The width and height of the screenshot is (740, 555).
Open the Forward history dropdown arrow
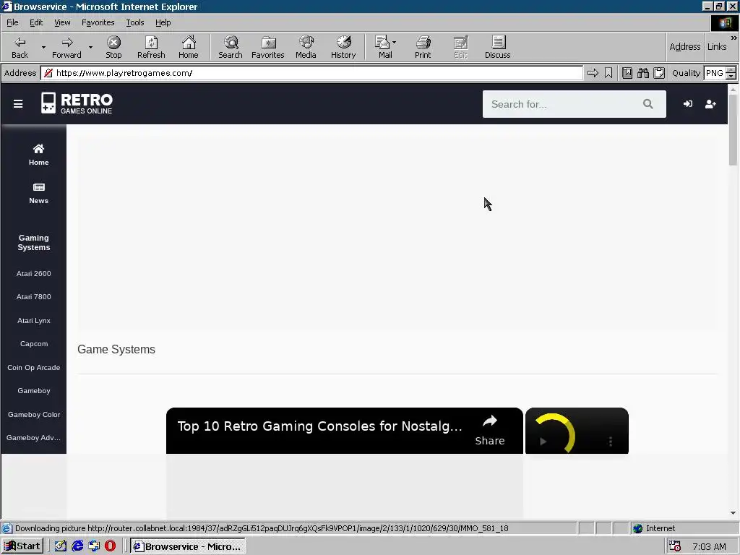click(90, 47)
